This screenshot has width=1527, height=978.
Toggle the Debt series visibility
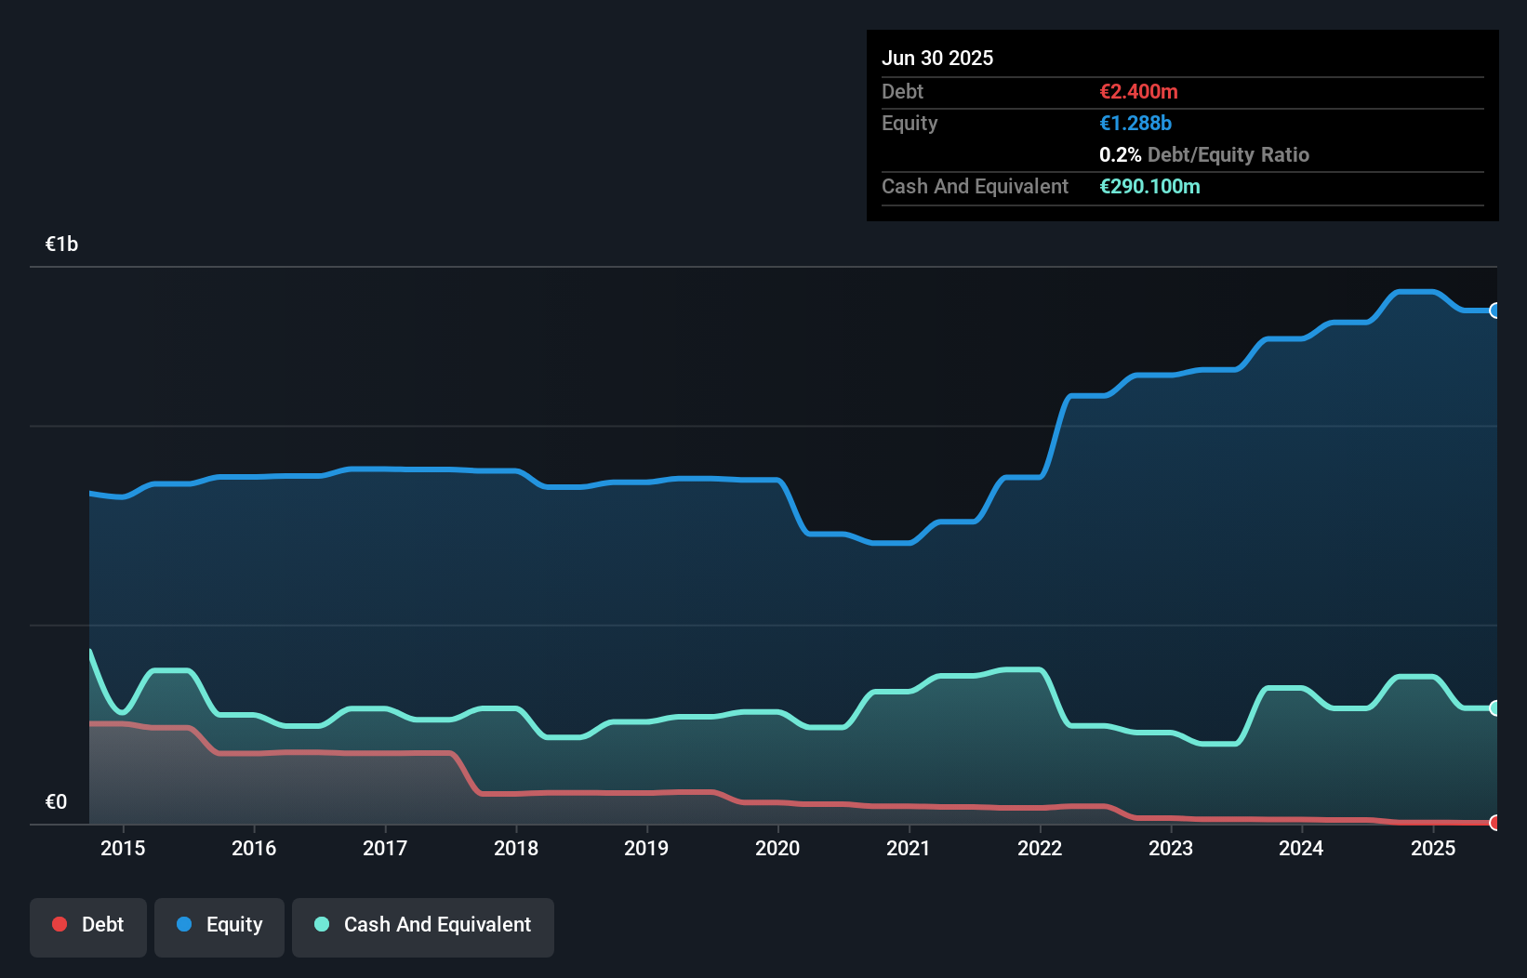point(88,927)
